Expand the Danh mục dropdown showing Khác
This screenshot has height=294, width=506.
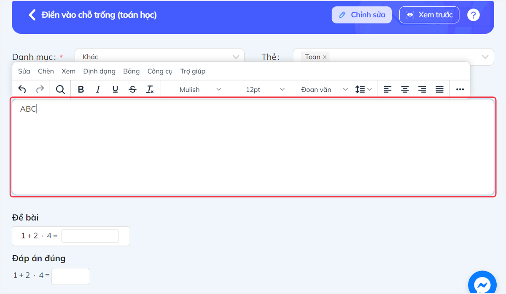click(x=159, y=57)
